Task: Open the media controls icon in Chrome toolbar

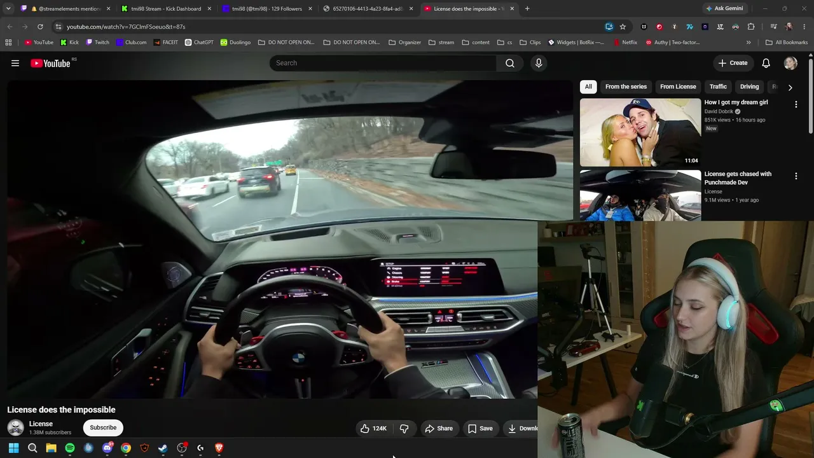Action: [773, 27]
